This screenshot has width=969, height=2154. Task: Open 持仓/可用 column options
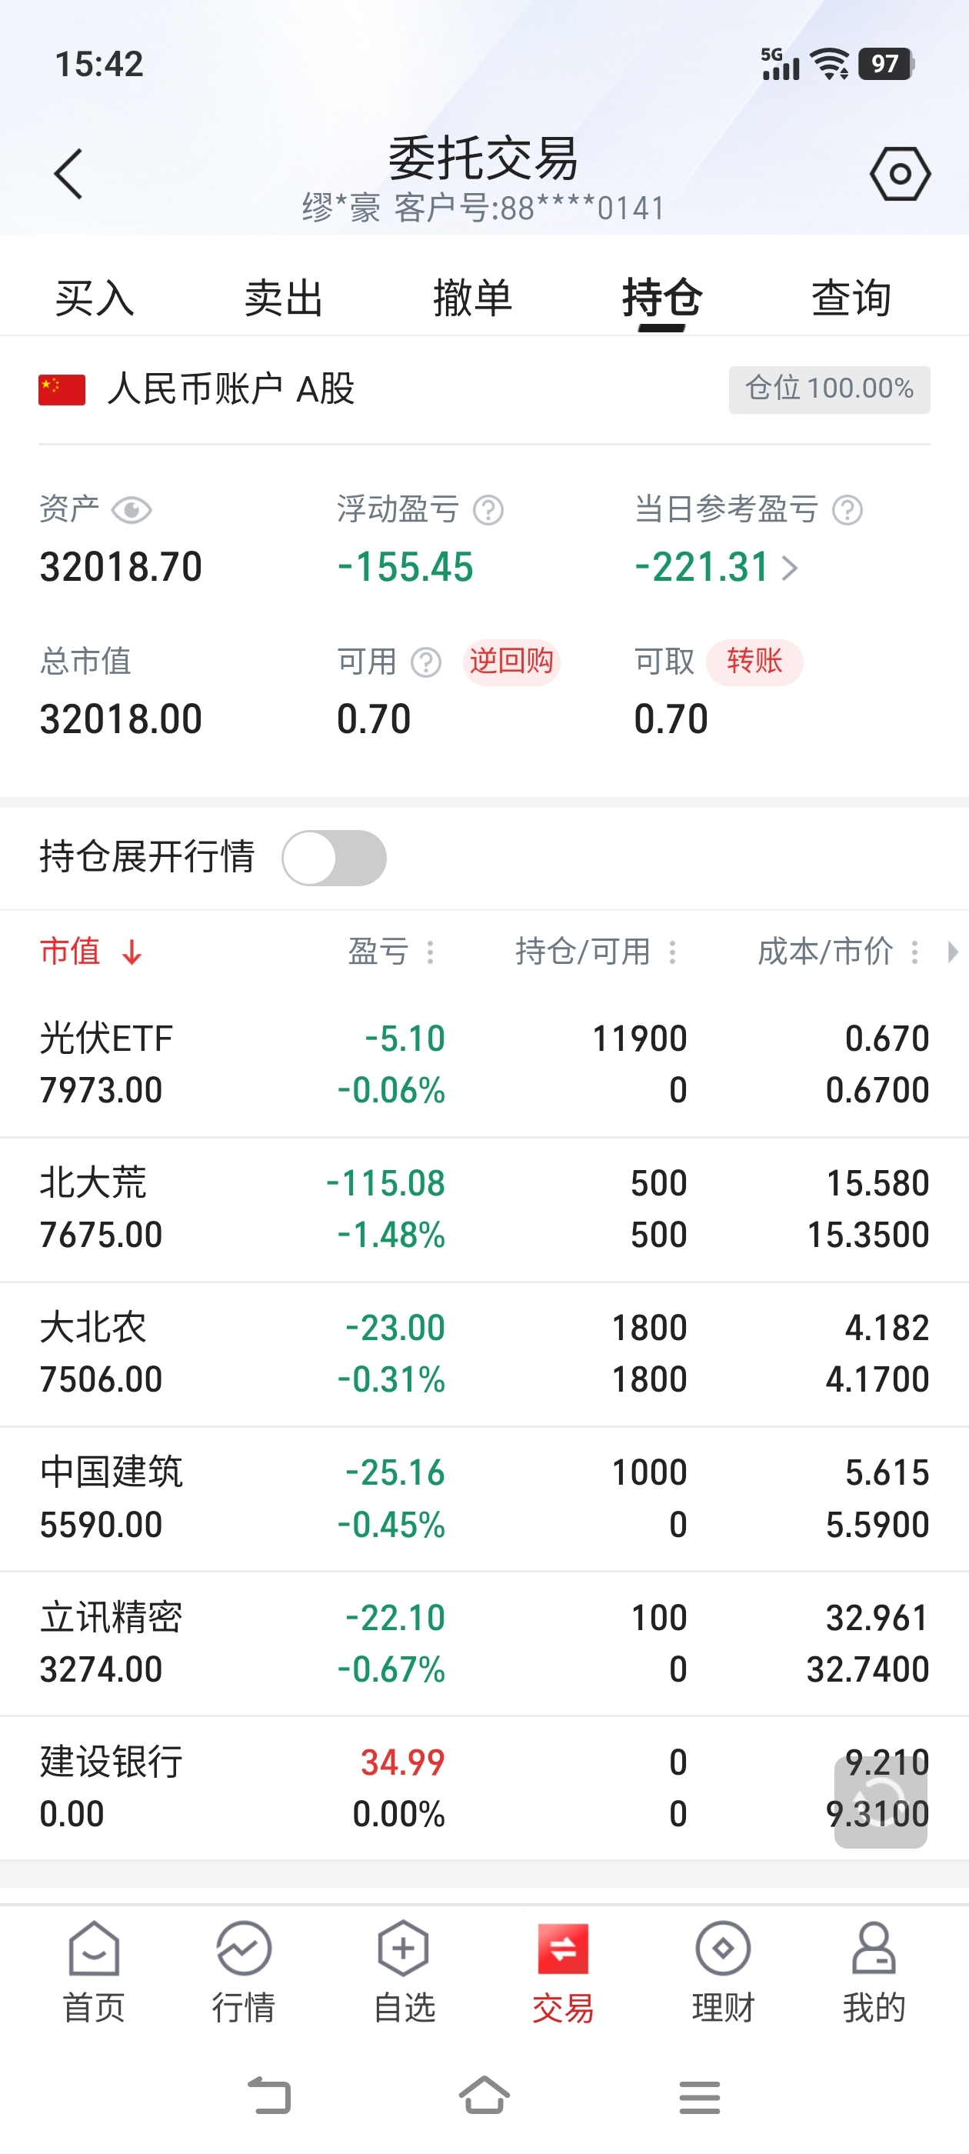click(672, 952)
